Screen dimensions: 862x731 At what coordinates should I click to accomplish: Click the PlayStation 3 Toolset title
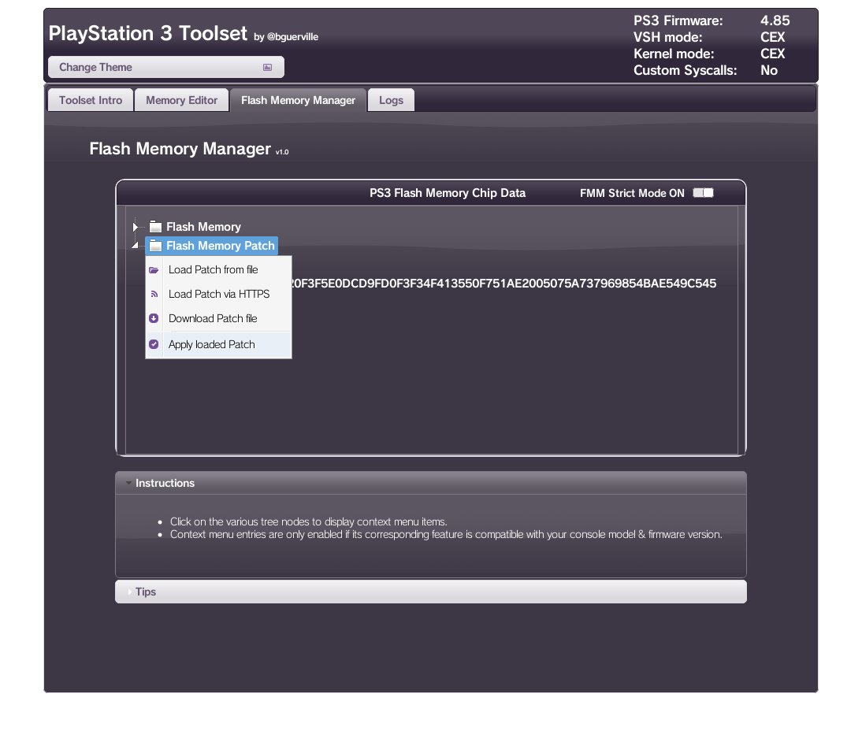pos(148,34)
